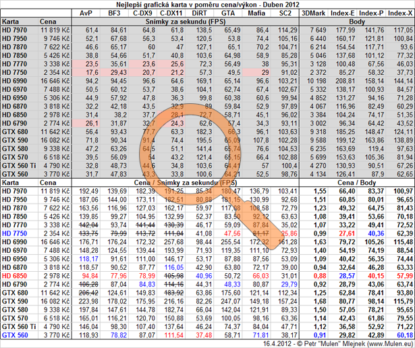Image resolution: width=415 pixels, height=348 pixels.
Task: Click the blue 'GTX 560' row label
Action: tap(15, 335)
